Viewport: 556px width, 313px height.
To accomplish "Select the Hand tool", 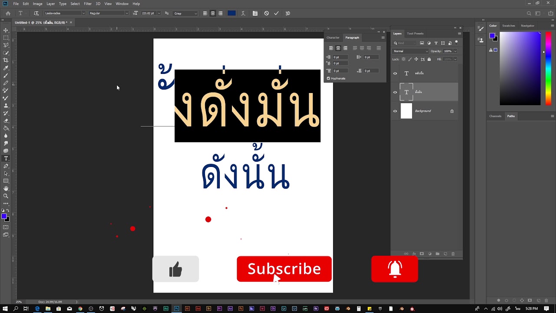I will point(6,189).
